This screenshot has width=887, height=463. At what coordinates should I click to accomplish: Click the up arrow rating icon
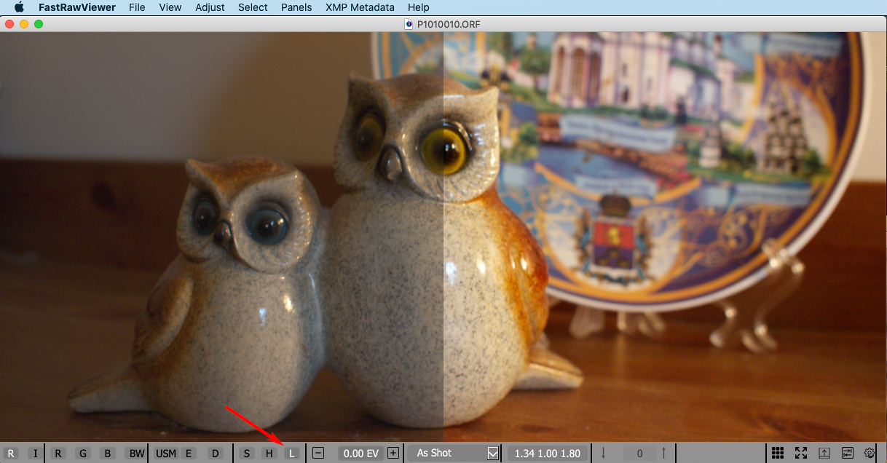tap(663, 453)
